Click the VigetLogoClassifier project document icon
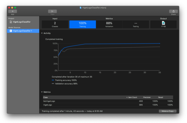The width and height of the screenshot is (187, 123). [x=11, y=22]
